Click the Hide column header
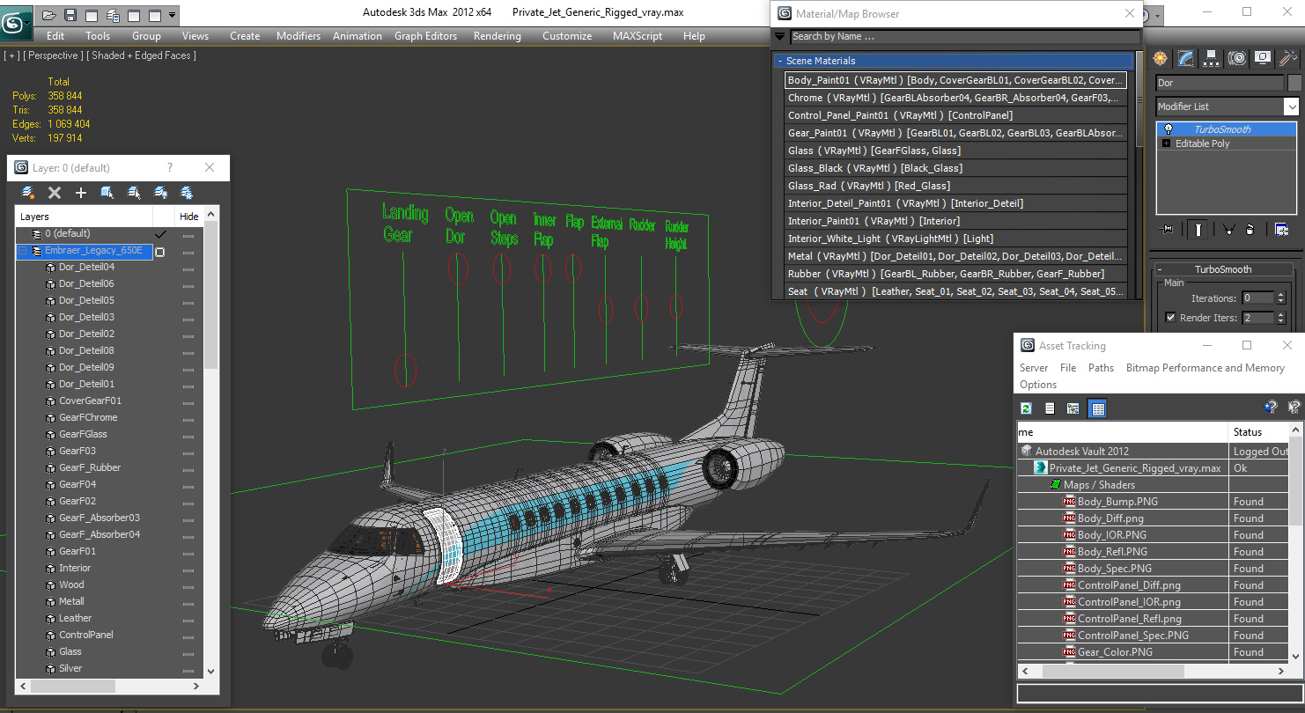The height and width of the screenshot is (713, 1305). tap(189, 217)
